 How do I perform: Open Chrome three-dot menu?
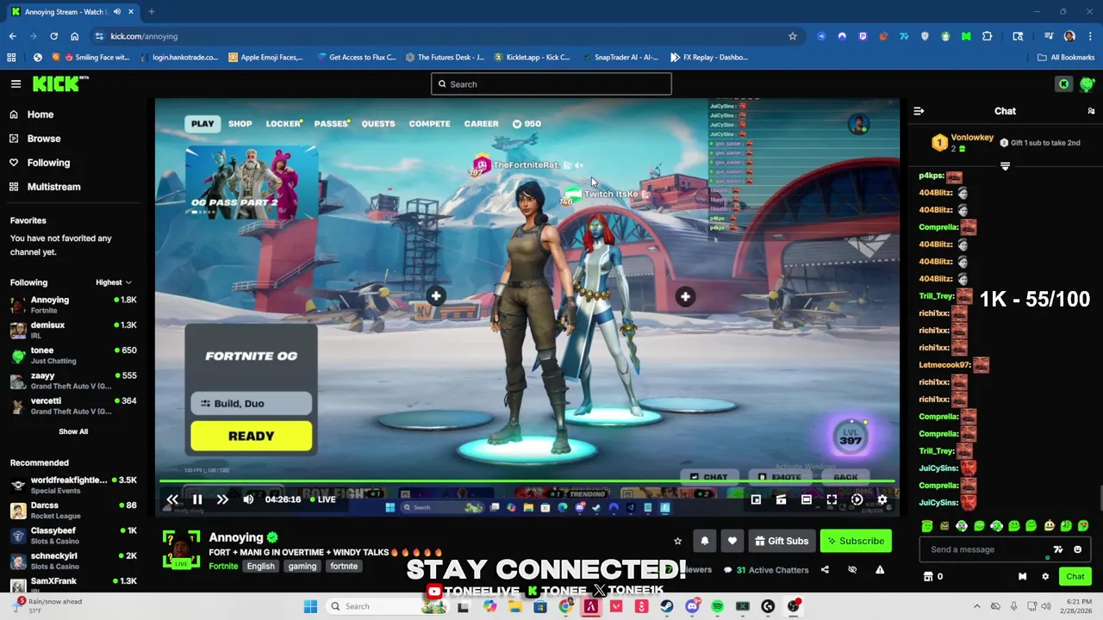click(x=1090, y=36)
